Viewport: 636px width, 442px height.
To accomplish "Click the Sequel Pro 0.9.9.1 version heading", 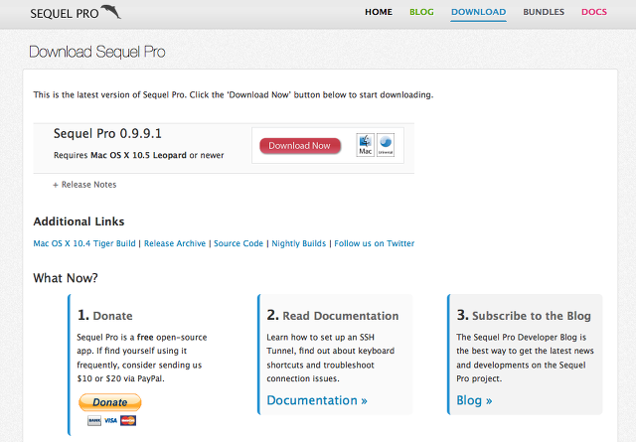I will pos(107,133).
